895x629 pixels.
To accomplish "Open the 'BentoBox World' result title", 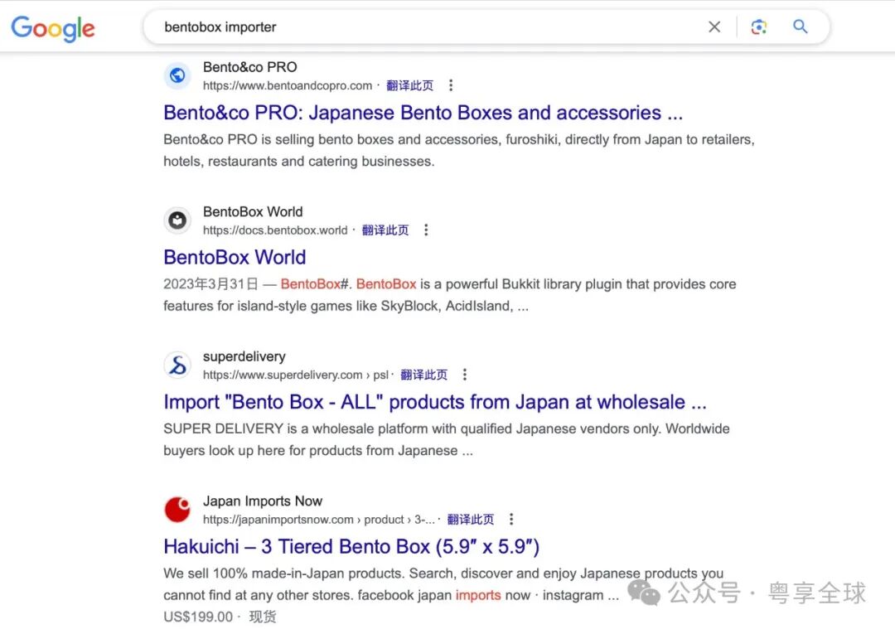I will point(235,258).
